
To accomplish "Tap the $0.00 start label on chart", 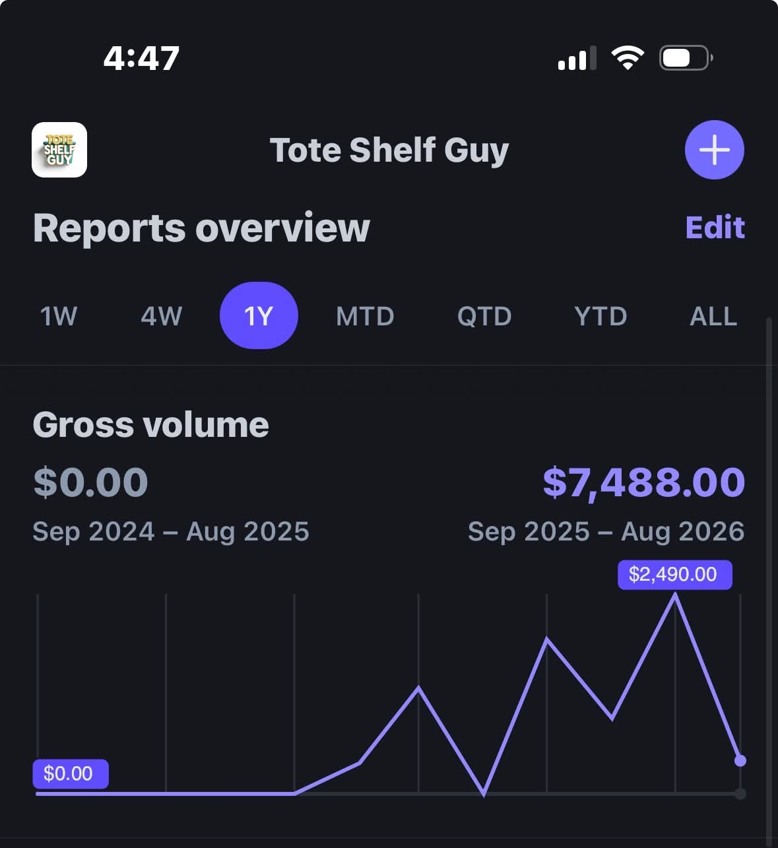I will tap(70, 773).
